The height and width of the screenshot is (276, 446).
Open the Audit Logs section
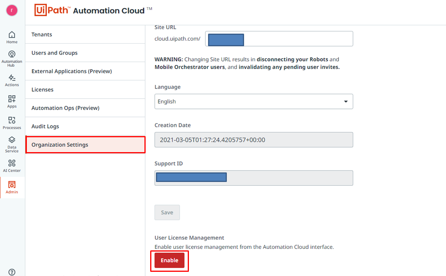(x=85, y=126)
